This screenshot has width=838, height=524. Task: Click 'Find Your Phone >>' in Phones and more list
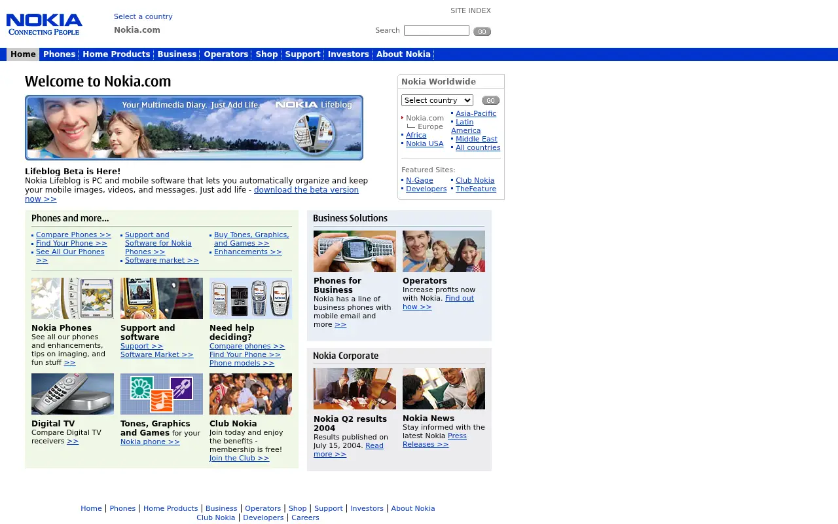click(71, 243)
